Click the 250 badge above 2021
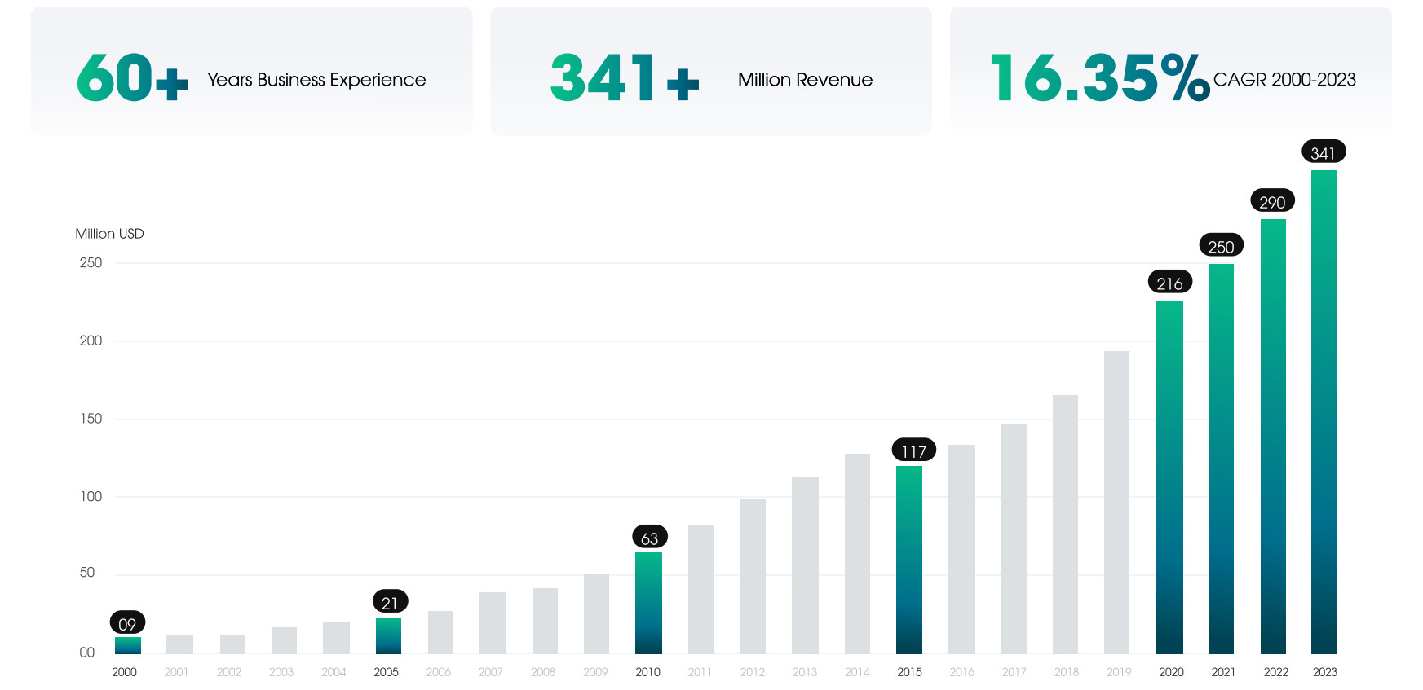The width and height of the screenshot is (1423, 690). coord(1221,245)
